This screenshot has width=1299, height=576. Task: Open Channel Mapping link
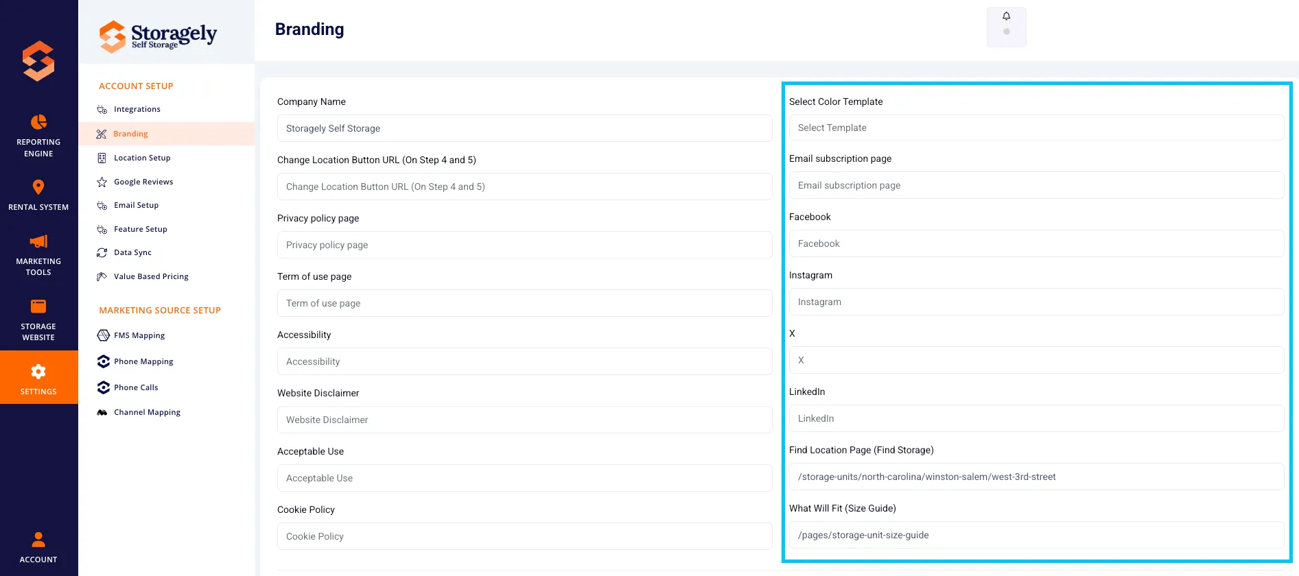(147, 412)
